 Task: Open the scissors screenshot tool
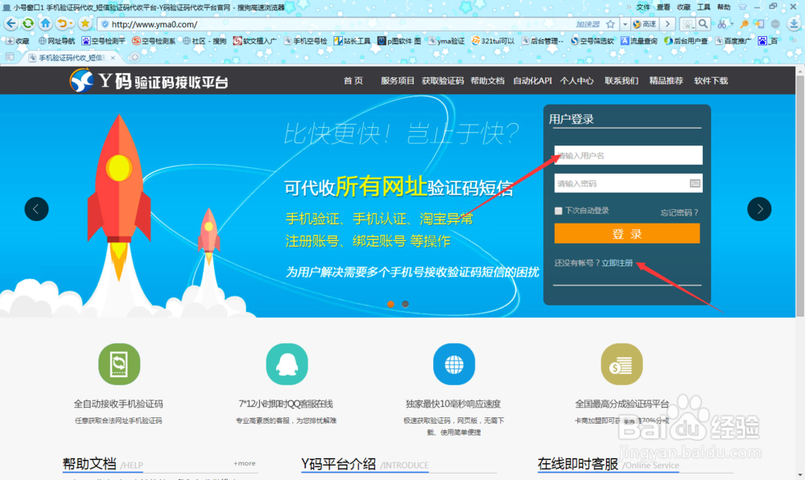click(722, 24)
